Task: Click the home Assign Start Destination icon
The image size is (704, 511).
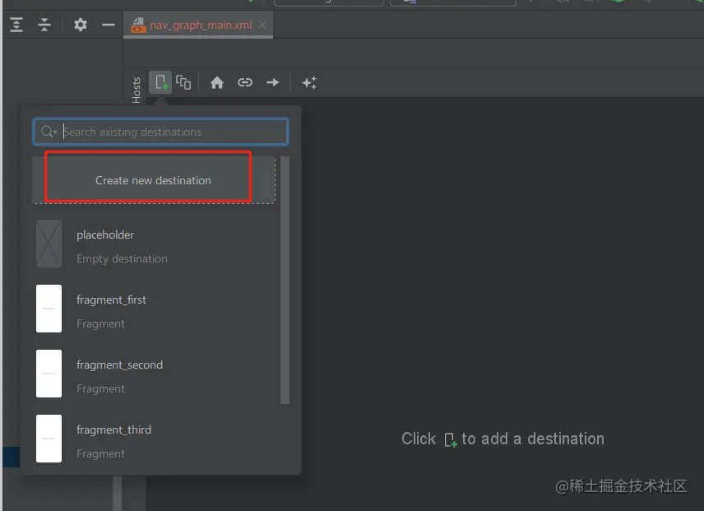Action: pyautogui.click(x=217, y=82)
